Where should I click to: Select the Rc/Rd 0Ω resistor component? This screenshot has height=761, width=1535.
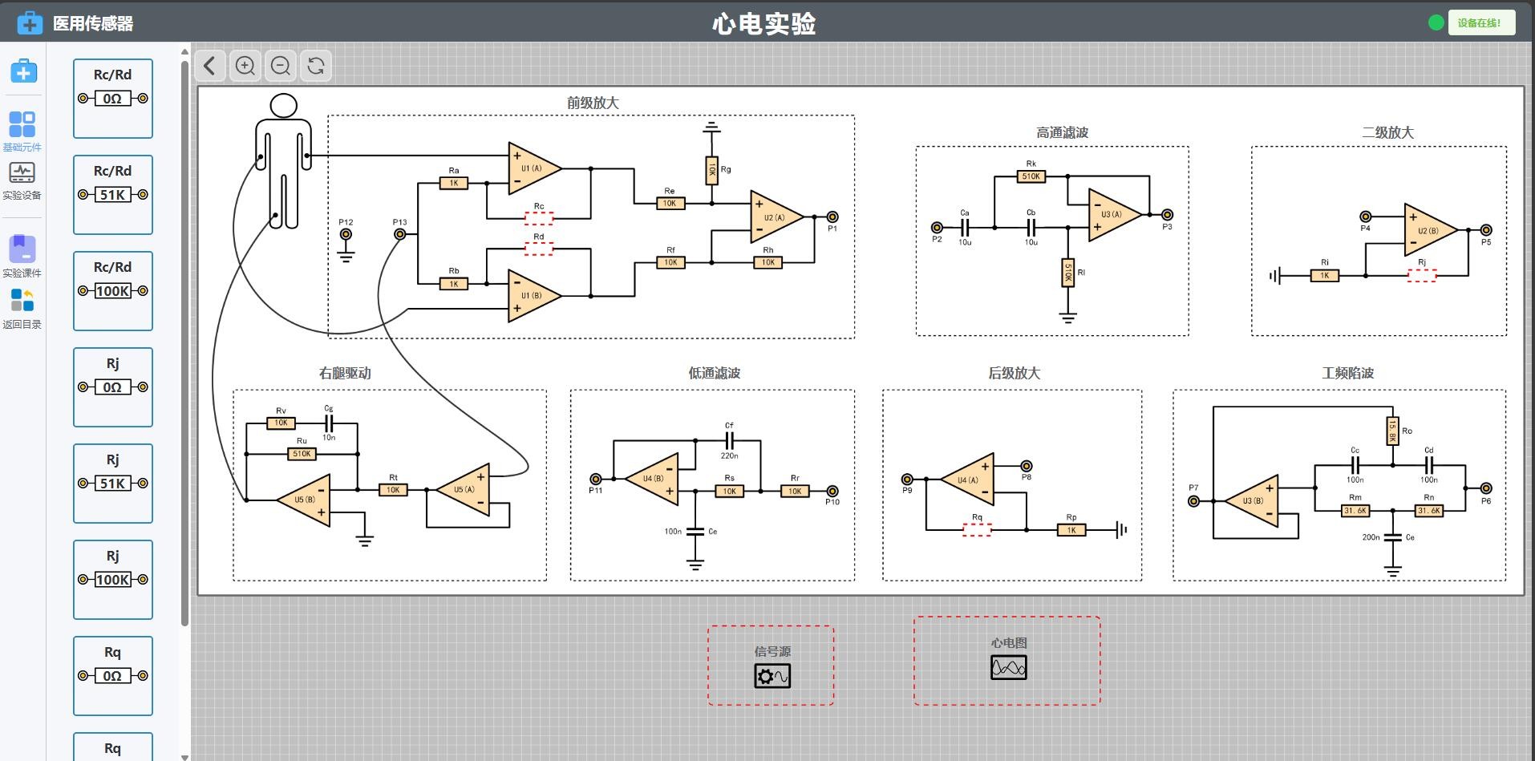[x=113, y=99]
